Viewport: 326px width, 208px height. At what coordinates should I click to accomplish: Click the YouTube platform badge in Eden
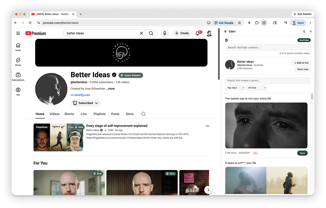304,40
